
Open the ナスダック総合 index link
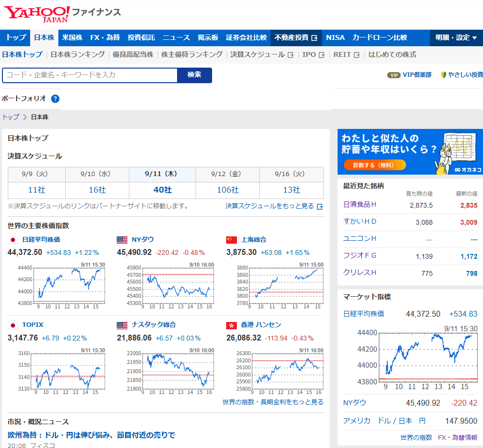pos(154,325)
